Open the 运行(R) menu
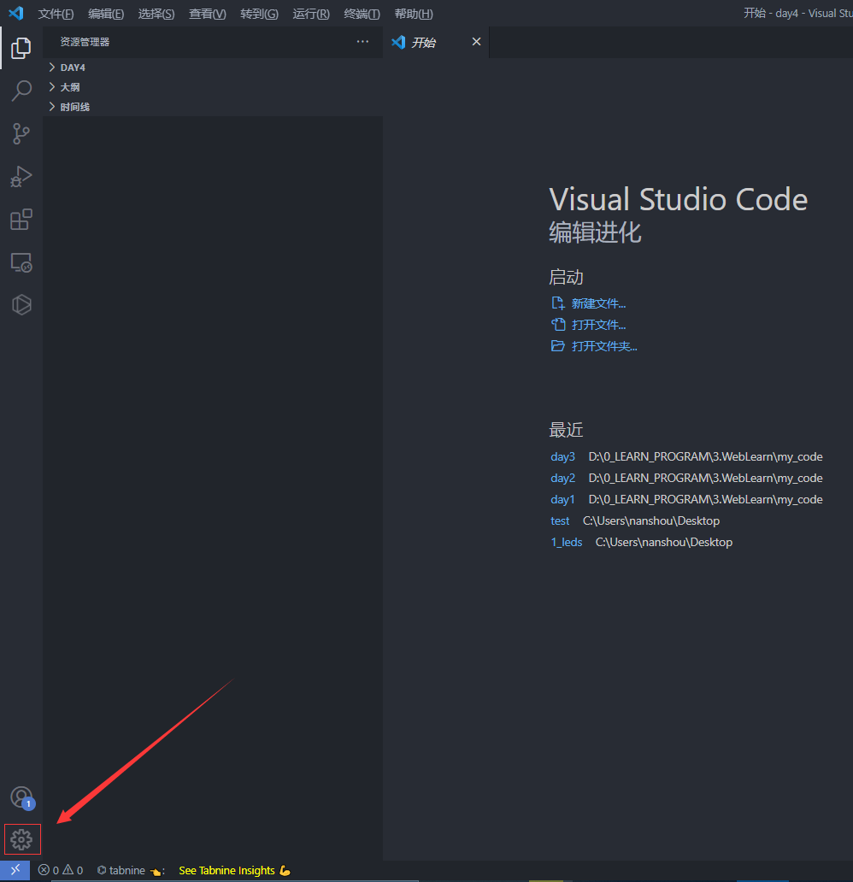Viewport: 853px width, 882px height. [x=311, y=14]
